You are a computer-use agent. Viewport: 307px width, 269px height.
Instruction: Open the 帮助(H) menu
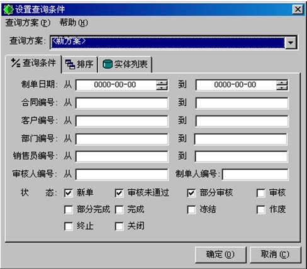click(74, 23)
